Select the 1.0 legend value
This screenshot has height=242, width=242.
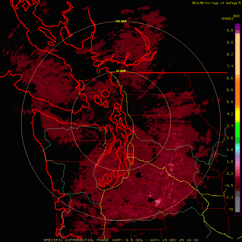coord(230,162)
